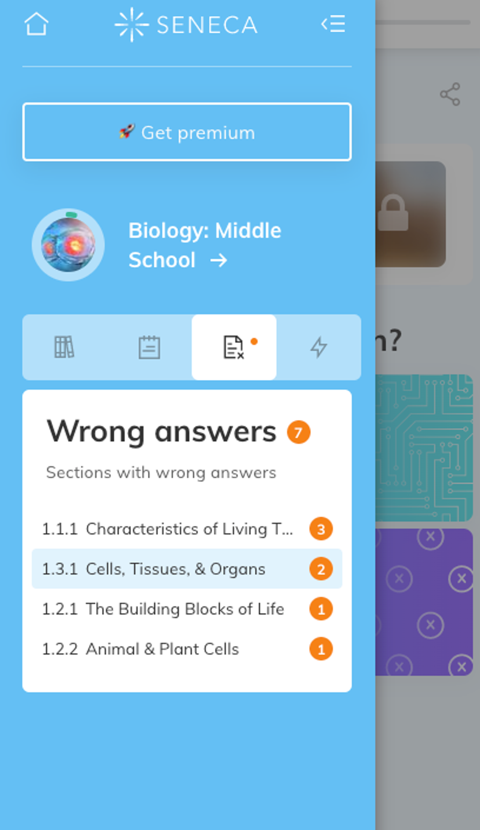Click the lightning quiz icon
480x830 pixels.
319,347
